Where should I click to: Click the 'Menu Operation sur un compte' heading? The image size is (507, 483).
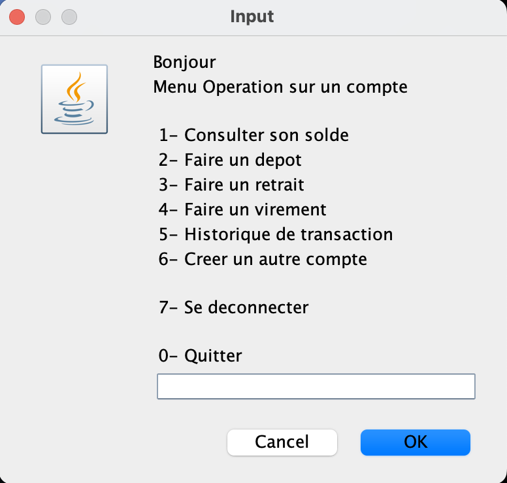(x=280, y=87)
